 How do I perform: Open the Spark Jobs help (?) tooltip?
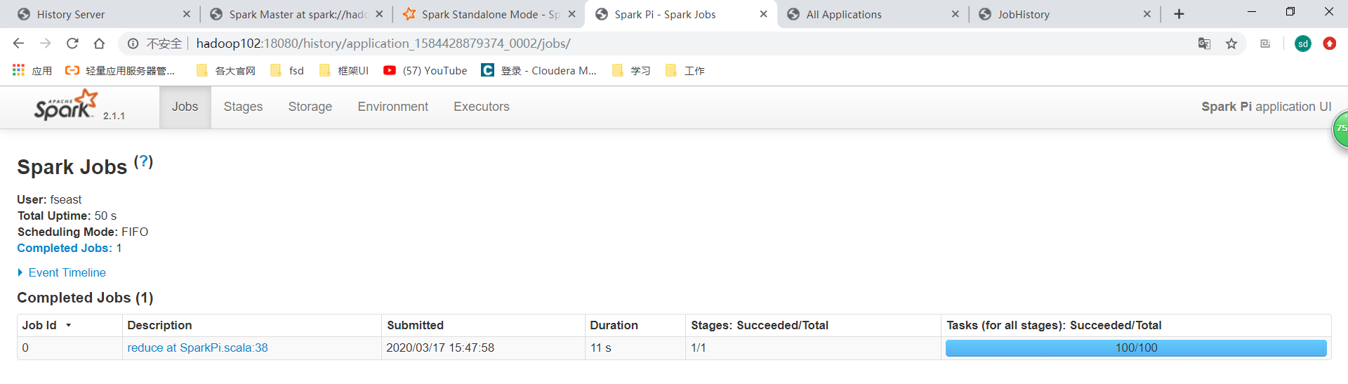point(143,161)
